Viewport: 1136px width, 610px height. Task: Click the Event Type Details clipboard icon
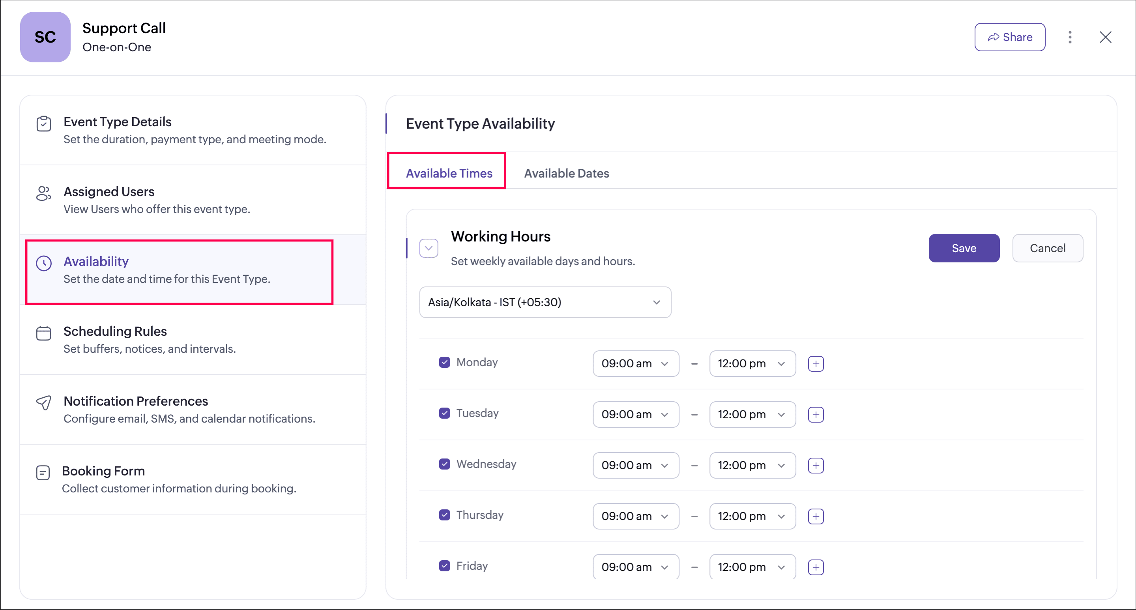44,124
